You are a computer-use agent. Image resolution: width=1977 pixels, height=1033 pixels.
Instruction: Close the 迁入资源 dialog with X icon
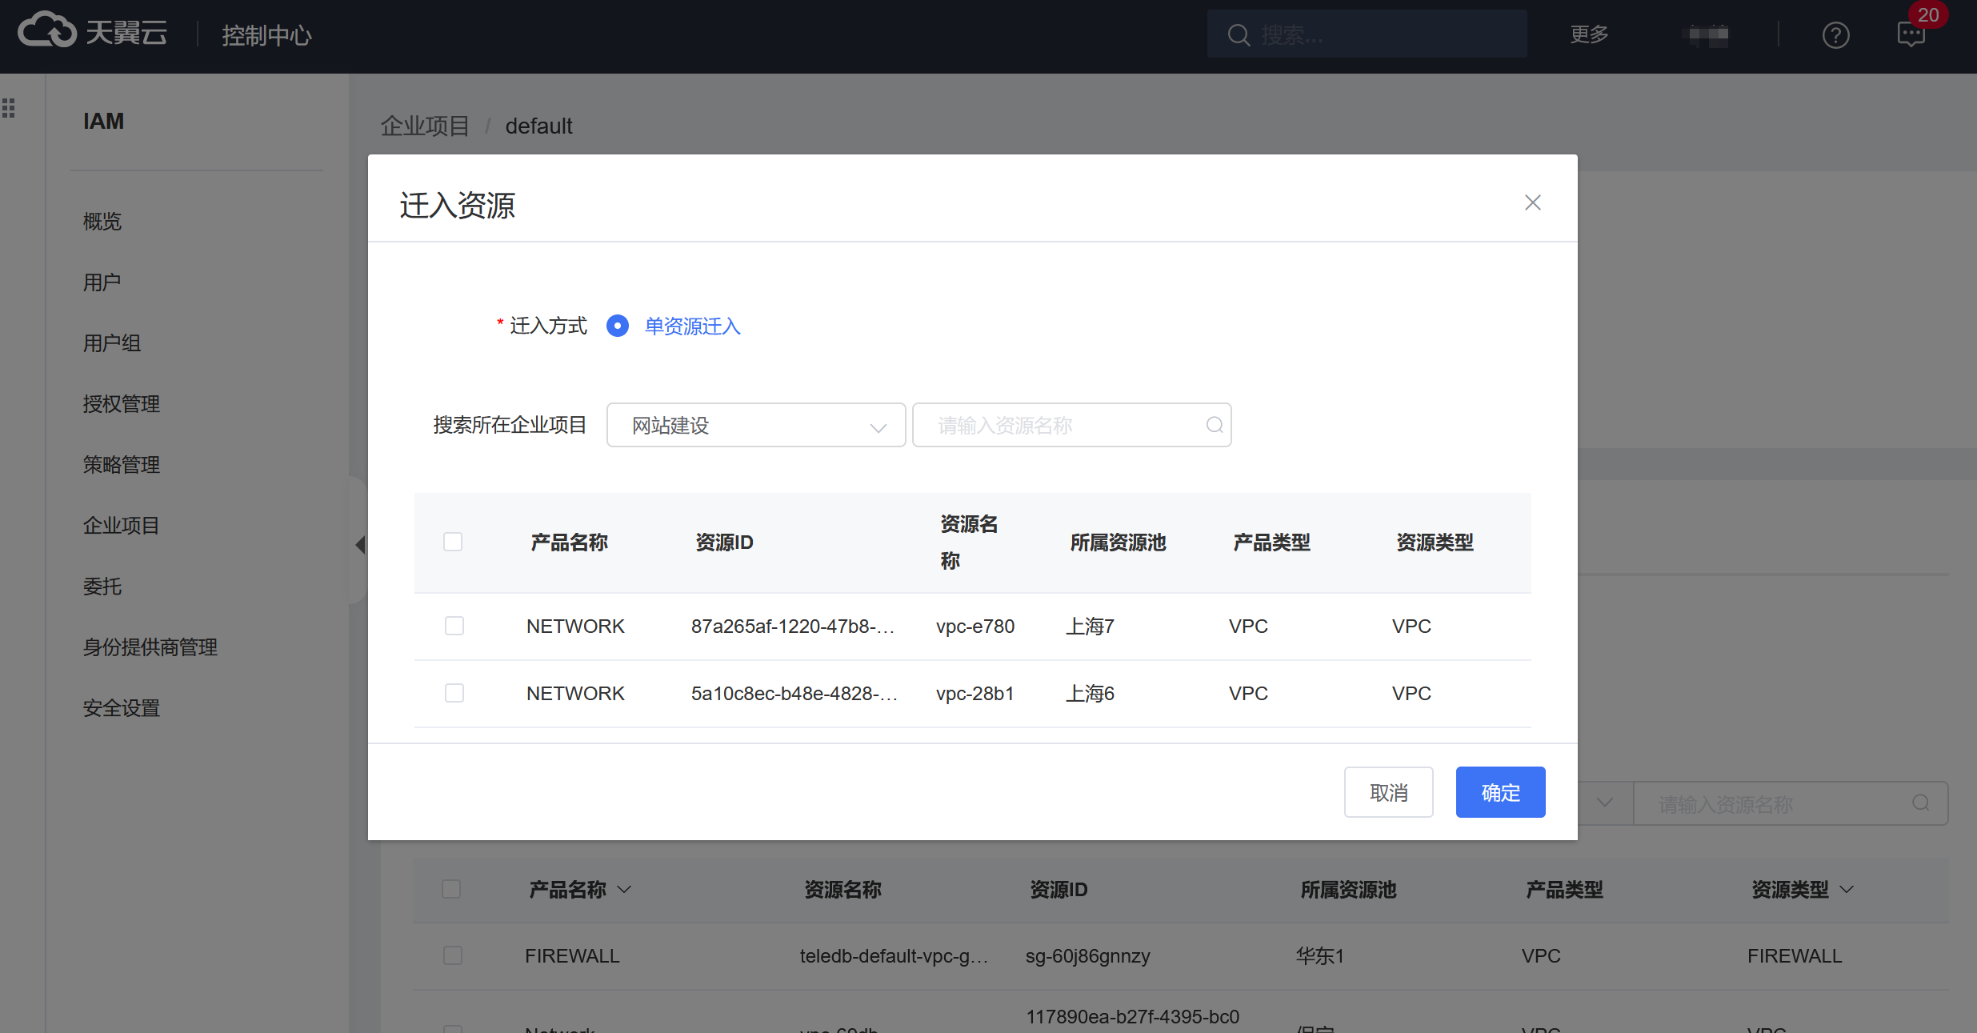[x=1532, y=202]
